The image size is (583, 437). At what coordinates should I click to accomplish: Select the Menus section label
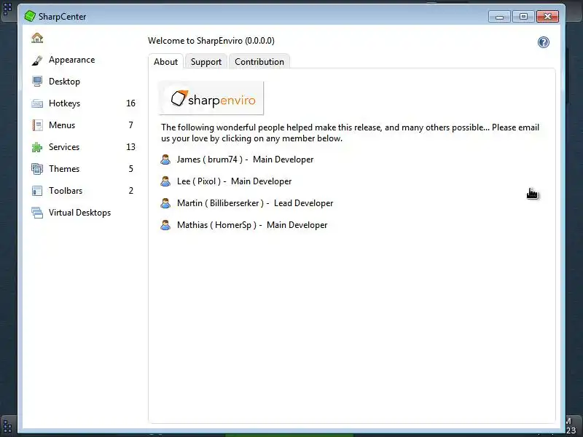(62, 125)
